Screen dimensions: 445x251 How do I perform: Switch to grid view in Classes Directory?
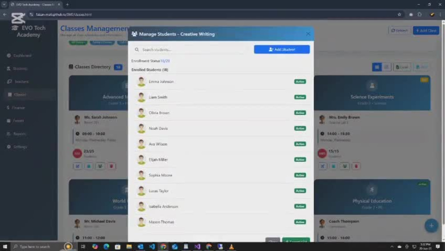pos(377,67)
